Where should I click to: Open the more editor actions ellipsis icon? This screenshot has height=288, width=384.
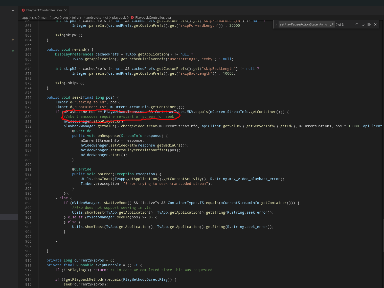pyautogui.click(x=12, y=10)
